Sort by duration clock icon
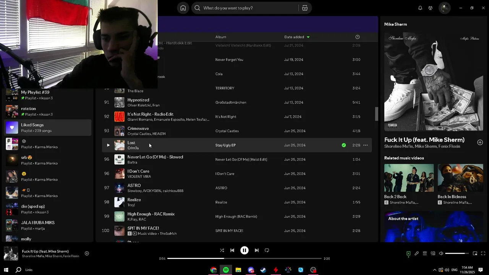Screen dimensions: 489x275 pos(358,37)
